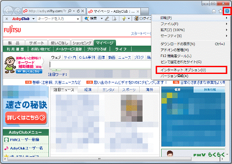
Task: Switch to the 製品 site tab
Action: tap(14, 43)
